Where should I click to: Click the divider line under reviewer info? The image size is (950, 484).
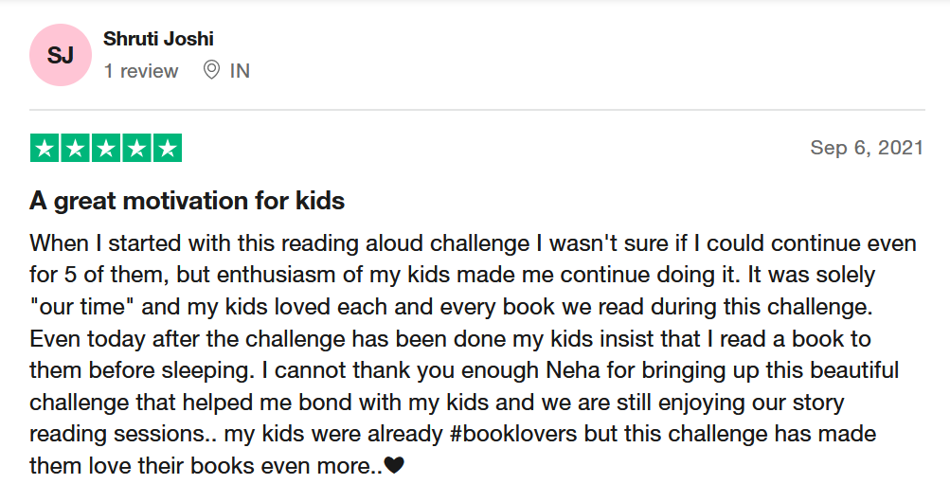coord(476,110)
